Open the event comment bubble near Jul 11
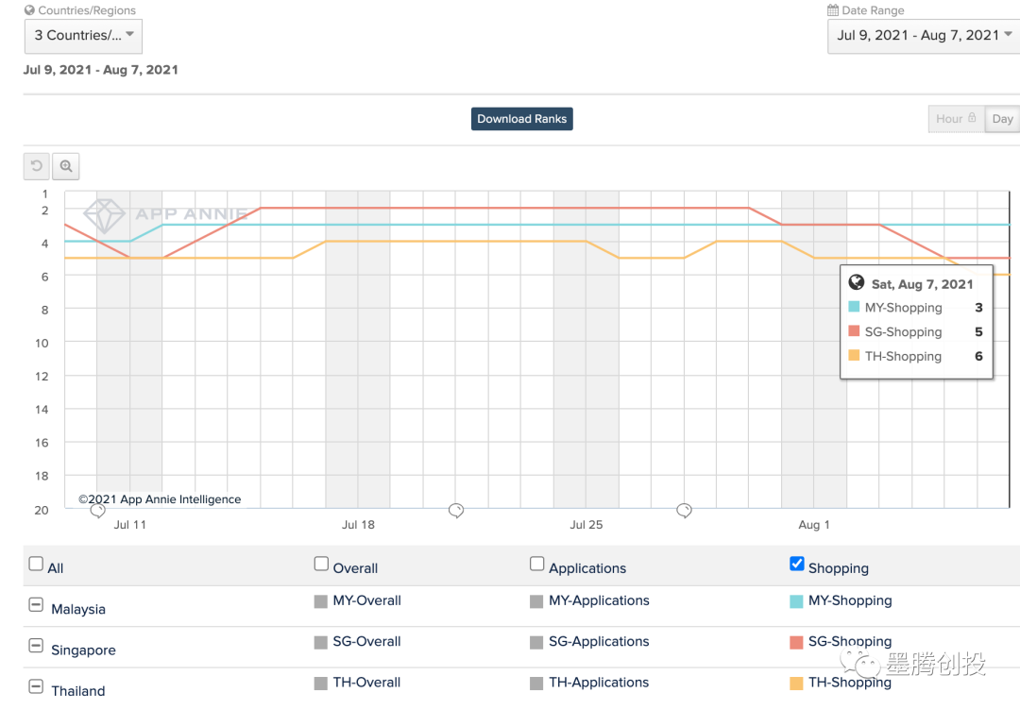 [97, 511]
